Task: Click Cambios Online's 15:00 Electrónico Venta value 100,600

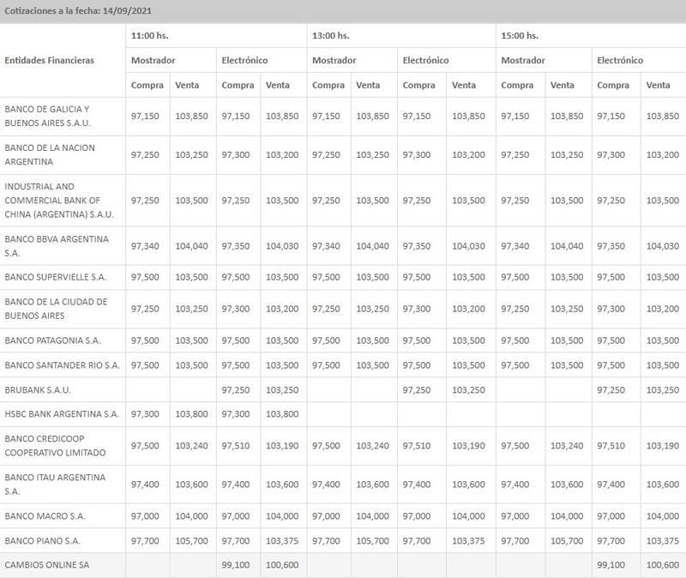Action: (x=661, y=565)
